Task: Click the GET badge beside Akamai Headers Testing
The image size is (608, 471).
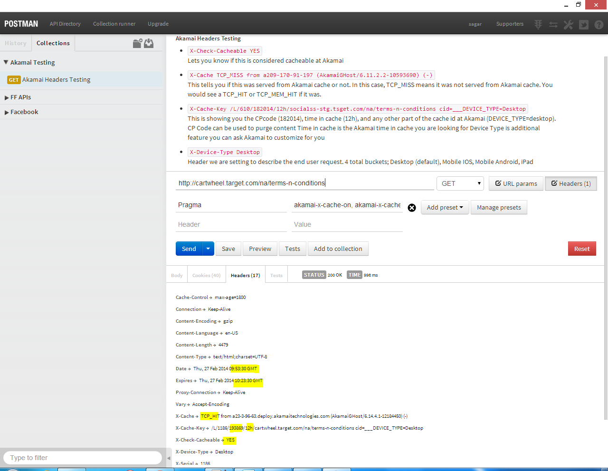Action: (x=14, y=80)
